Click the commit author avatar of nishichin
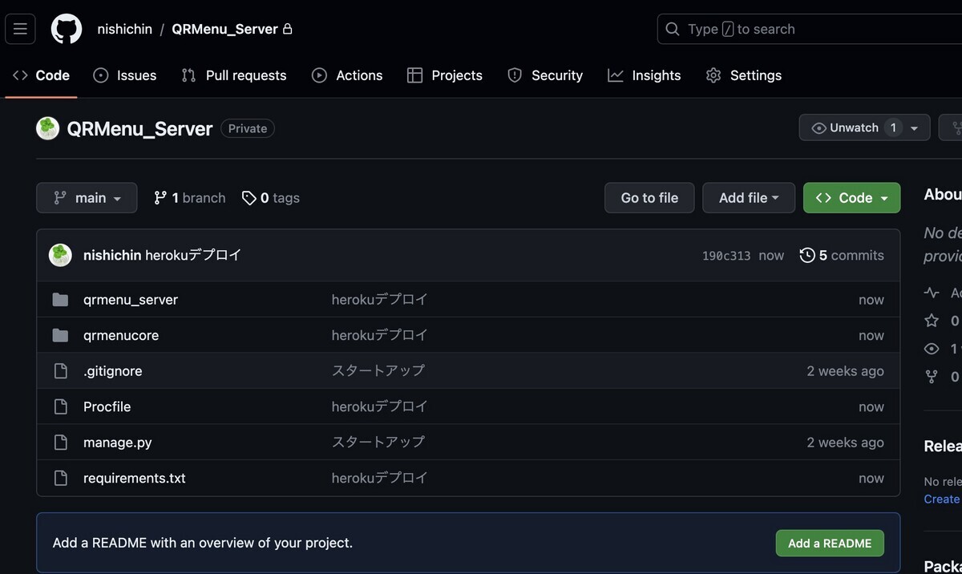Screen dimensions: 962x574 coord(60,255)
